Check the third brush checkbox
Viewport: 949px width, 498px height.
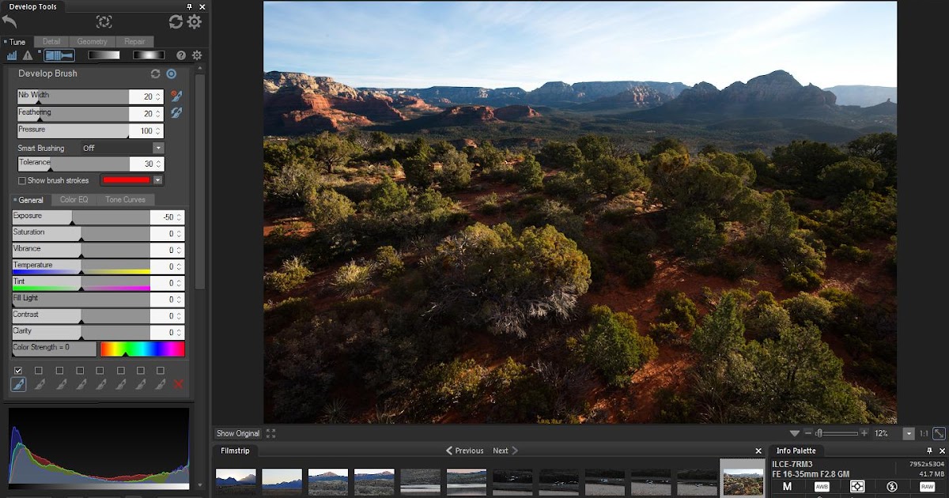point(59,370)
